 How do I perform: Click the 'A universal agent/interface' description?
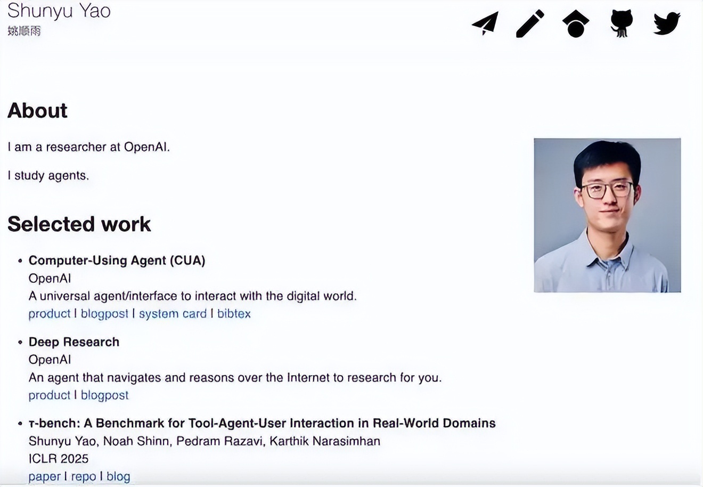click(x=193, y=296)
